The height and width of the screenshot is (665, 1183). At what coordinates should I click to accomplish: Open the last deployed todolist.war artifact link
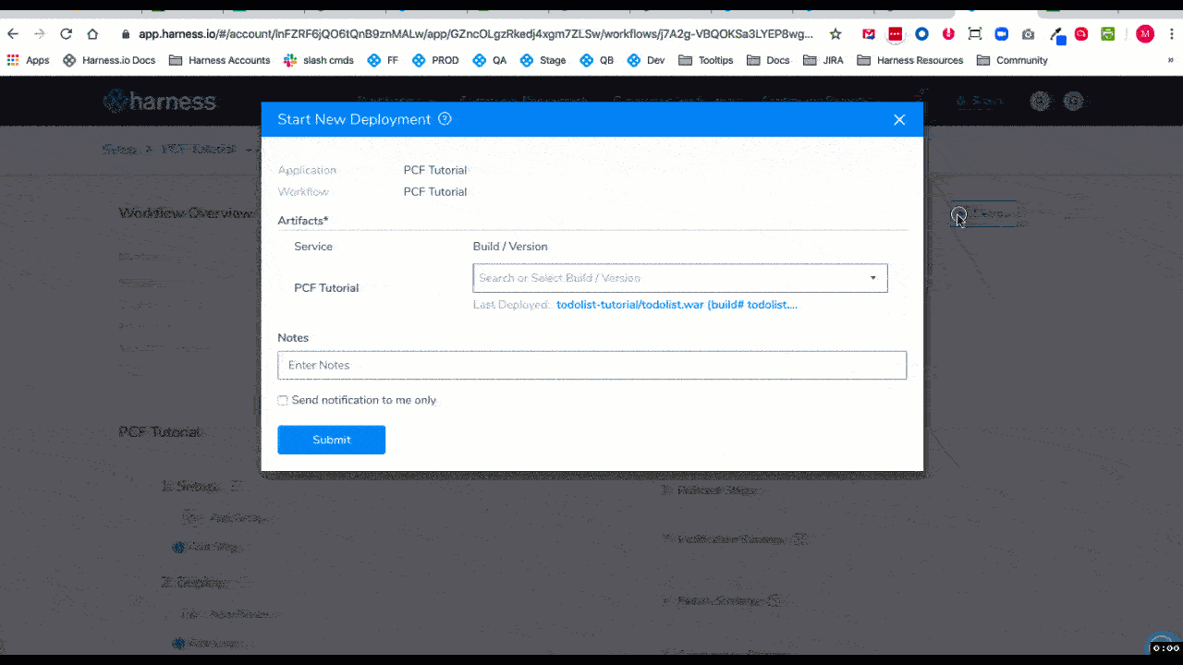pyautogui.click(x=677, y=305)
